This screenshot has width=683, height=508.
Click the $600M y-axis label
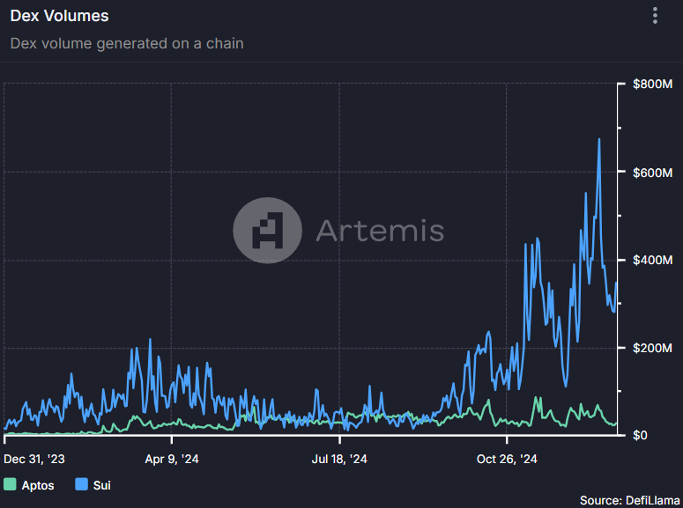(653, 172)
